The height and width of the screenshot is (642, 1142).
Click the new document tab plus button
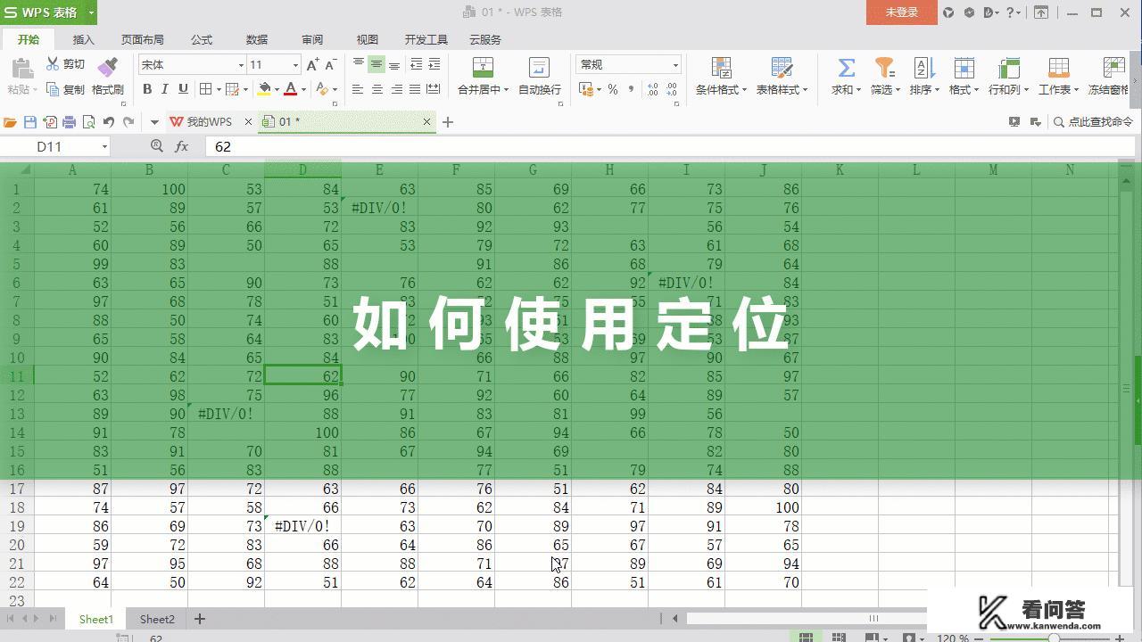[448, 122]
